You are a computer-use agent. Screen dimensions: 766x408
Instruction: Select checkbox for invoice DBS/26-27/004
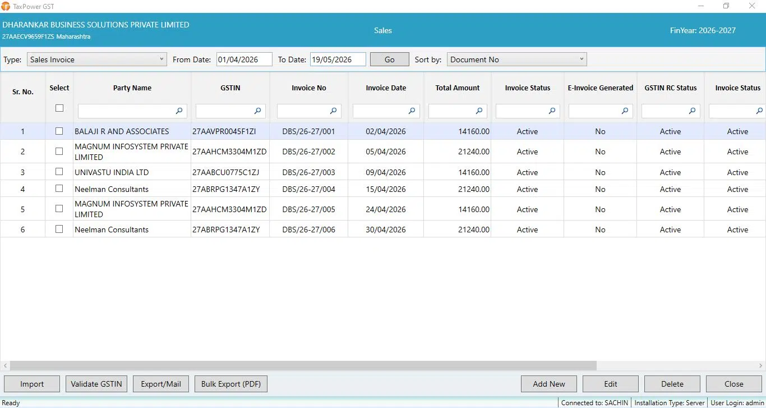coord(59,189)
